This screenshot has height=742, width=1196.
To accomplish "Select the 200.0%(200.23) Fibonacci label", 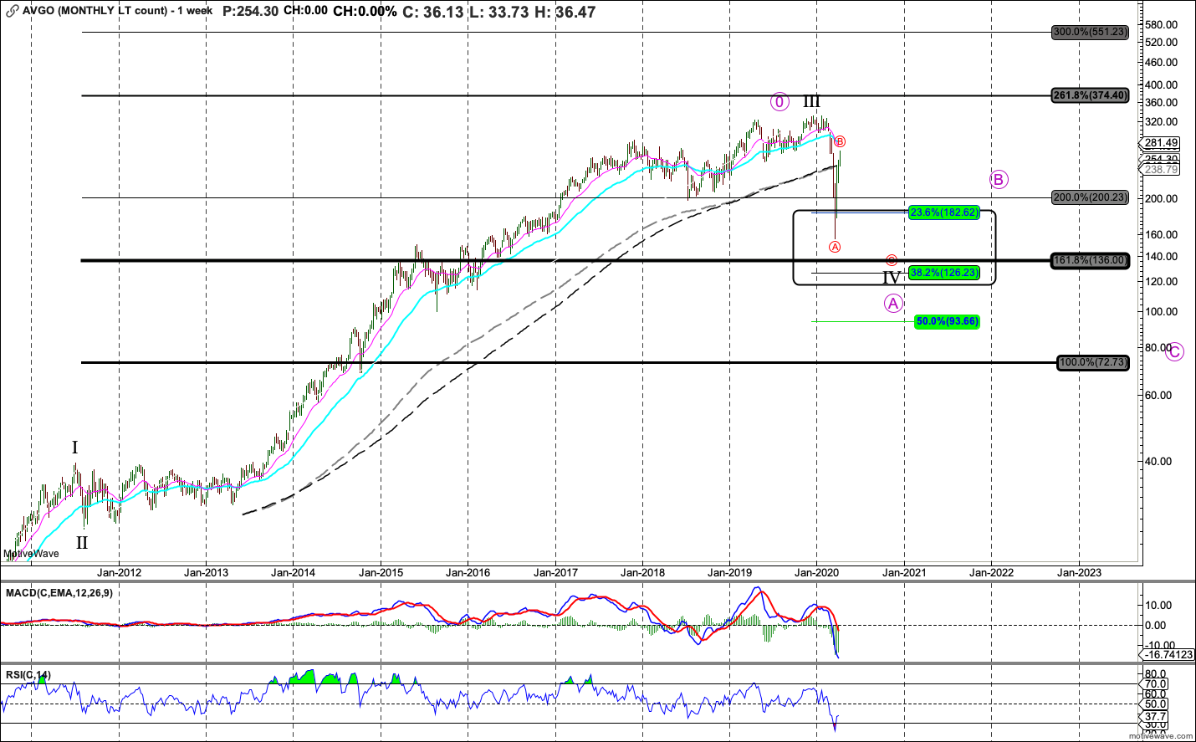I will [x=1090, y=197].
